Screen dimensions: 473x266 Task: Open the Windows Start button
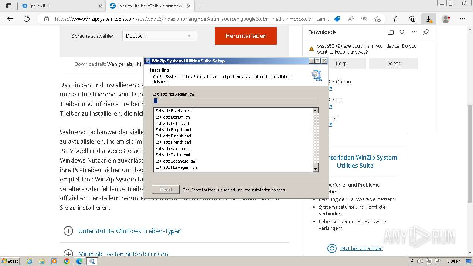tap(10, 261)
